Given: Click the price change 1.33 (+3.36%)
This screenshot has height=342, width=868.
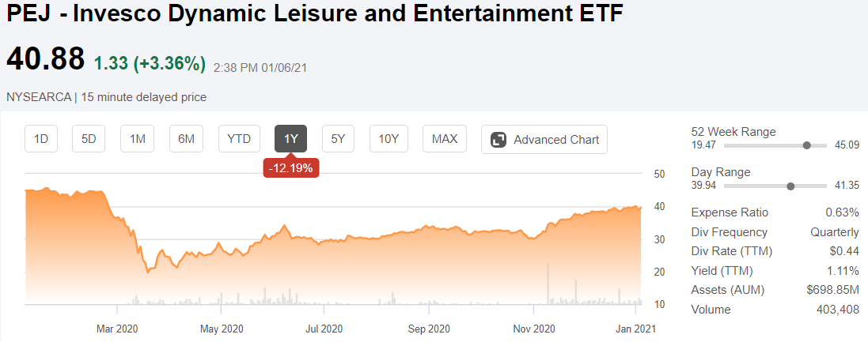Looking at the screenshot, I should (150, 63).
